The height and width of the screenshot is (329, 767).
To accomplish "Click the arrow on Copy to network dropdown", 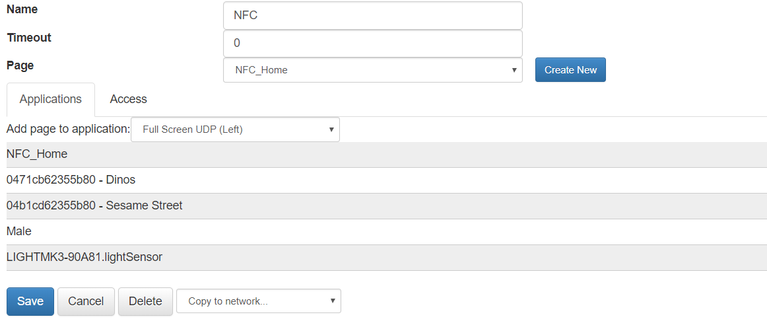I will (333, 301).
